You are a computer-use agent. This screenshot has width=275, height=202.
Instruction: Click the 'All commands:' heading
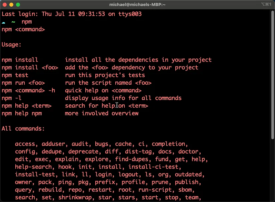click(x=23, y=129)
